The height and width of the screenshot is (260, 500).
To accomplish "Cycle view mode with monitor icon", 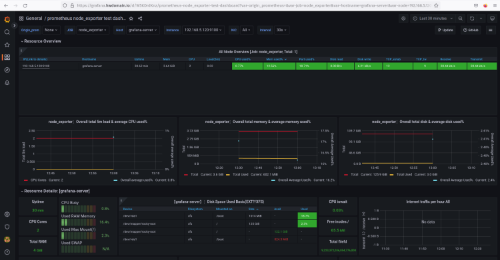I will pos(492,19).
